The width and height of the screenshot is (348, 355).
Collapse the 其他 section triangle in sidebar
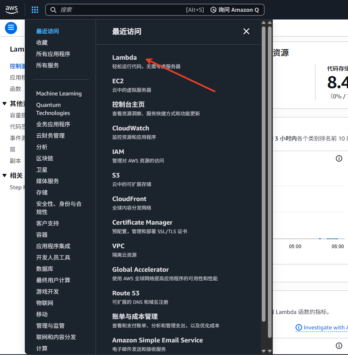4,104
